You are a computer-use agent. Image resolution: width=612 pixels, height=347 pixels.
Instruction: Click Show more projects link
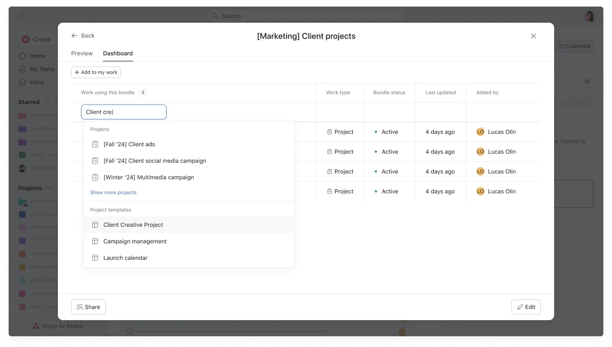pos(113,193)
